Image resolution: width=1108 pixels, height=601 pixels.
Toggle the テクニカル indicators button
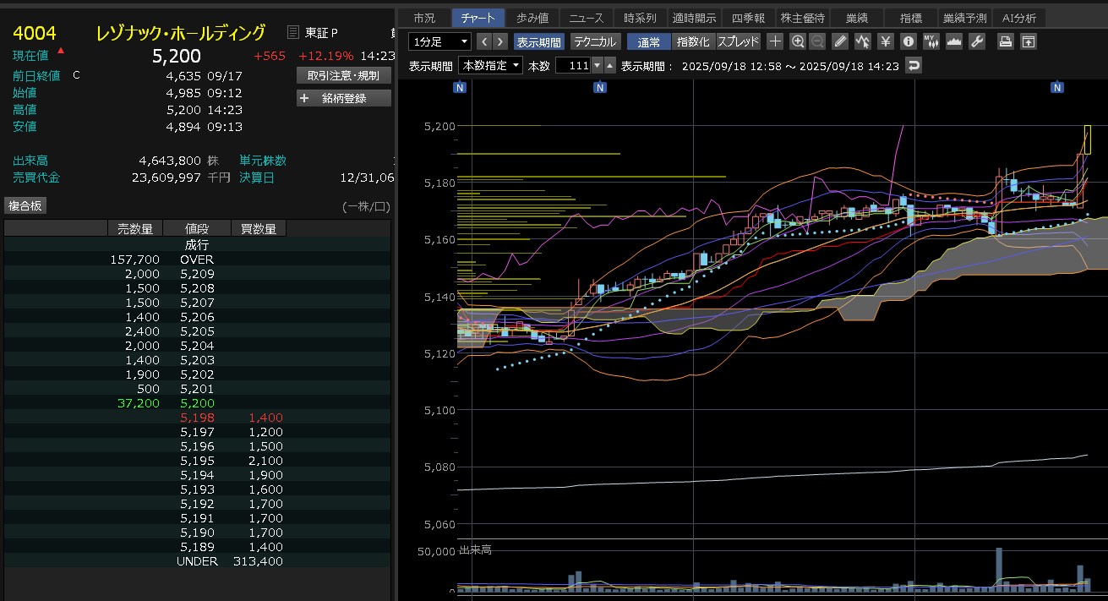click(596, 41)
